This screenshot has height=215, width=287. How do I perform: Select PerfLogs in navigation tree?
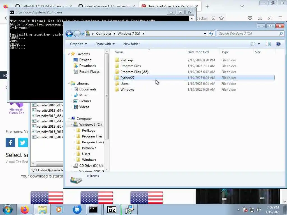[x=88, y=130]
